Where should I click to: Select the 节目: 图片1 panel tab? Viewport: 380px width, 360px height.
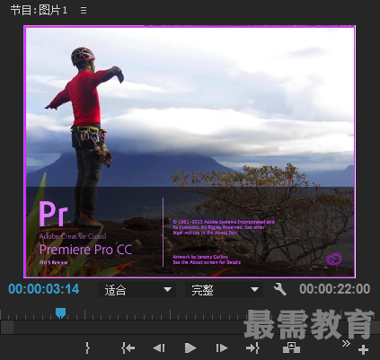(39, 11)
